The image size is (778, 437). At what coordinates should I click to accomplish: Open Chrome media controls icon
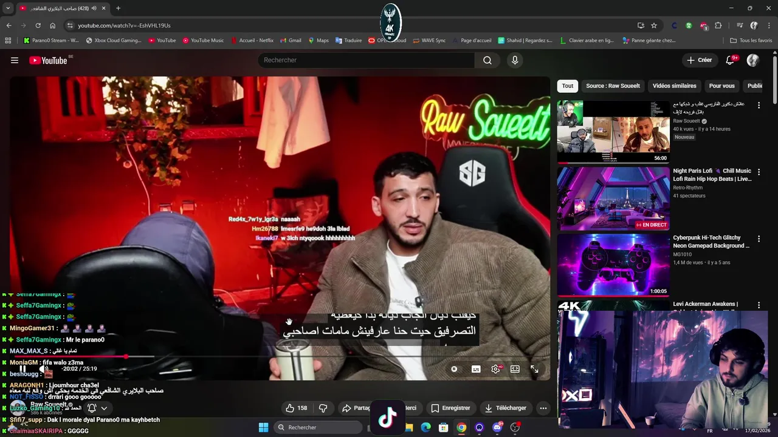click(740, 25)
